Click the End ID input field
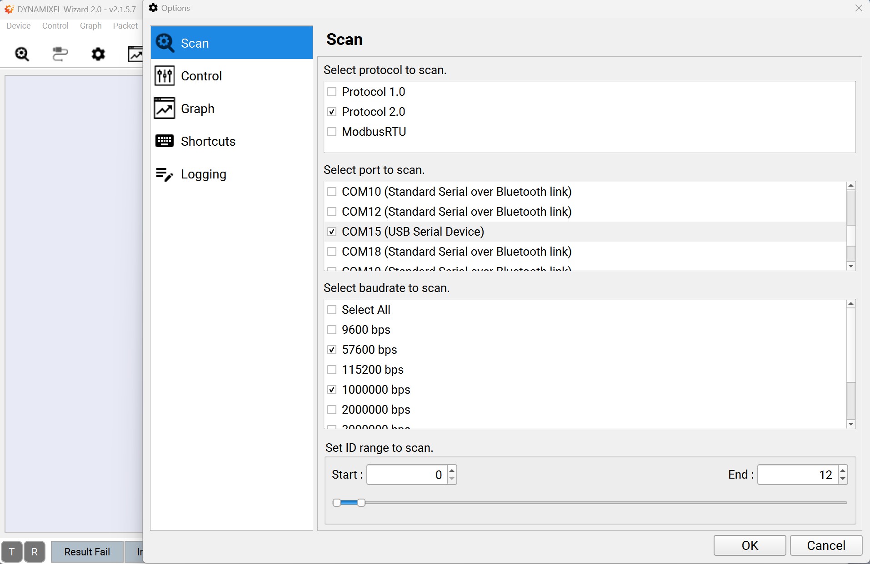 pos(798,475)
